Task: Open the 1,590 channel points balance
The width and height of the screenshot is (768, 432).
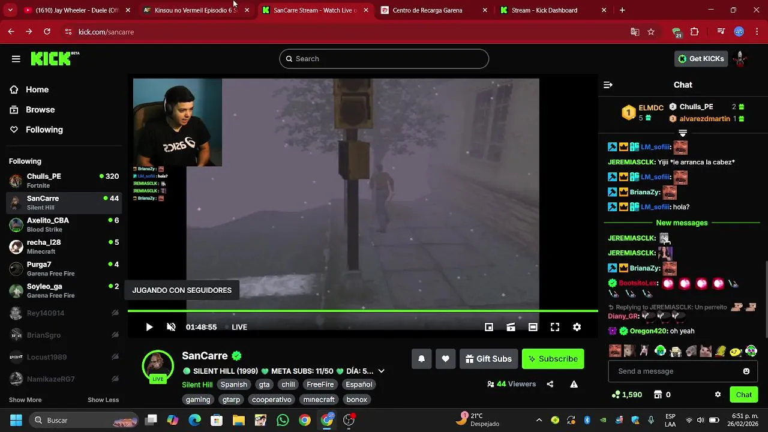Action: pyautogui.click(x=627, y=395)
